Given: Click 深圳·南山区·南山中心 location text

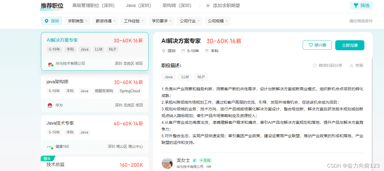Looking at the screenshot, I should [125, 147].
